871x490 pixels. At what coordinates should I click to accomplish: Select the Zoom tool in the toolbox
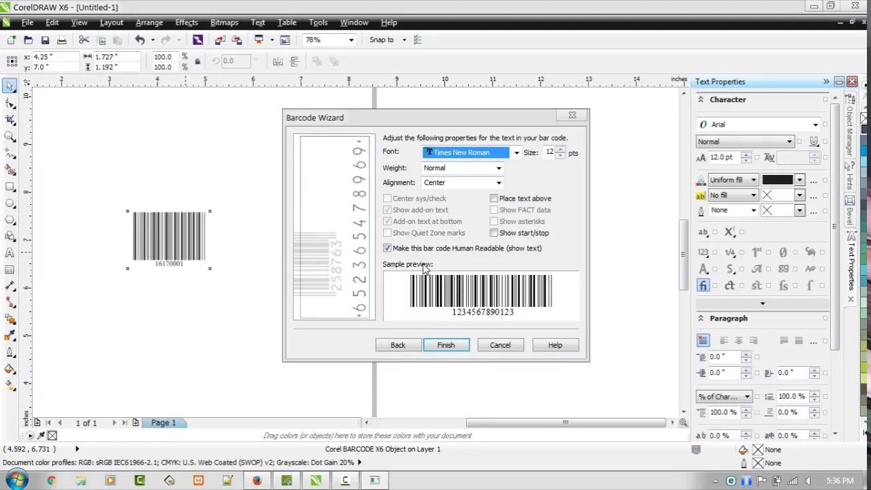10,137
